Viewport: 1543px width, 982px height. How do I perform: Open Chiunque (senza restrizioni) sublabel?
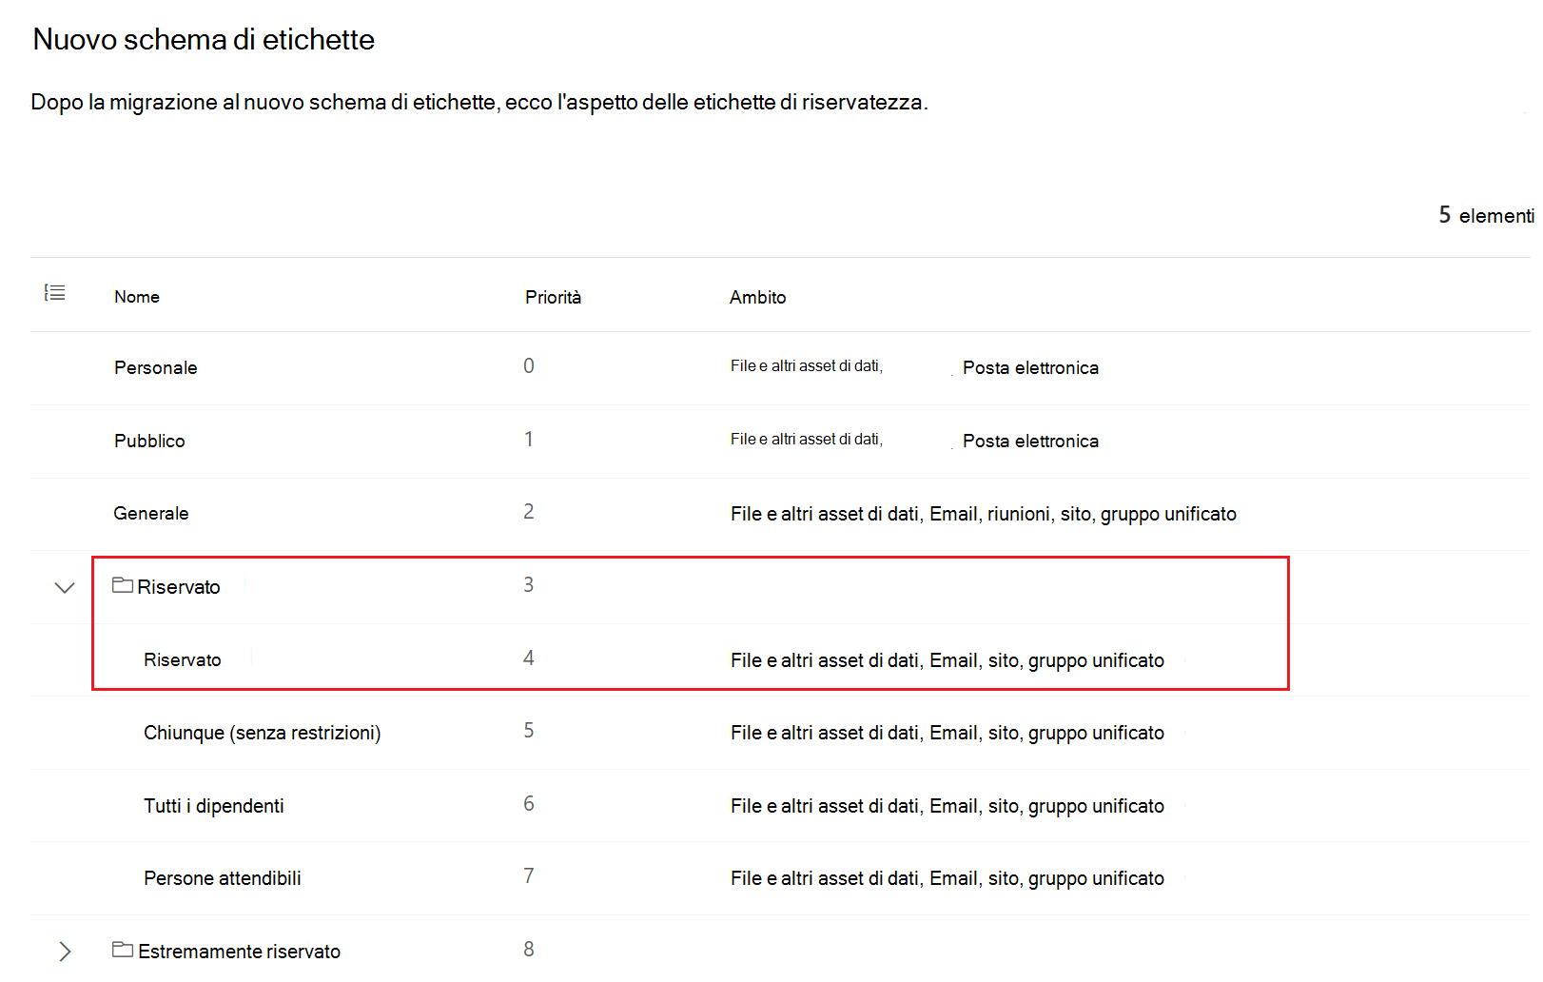[263, 733]
